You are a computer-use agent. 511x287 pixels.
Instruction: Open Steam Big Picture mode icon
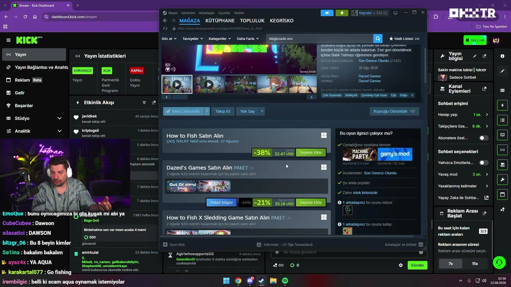[395, 13]
